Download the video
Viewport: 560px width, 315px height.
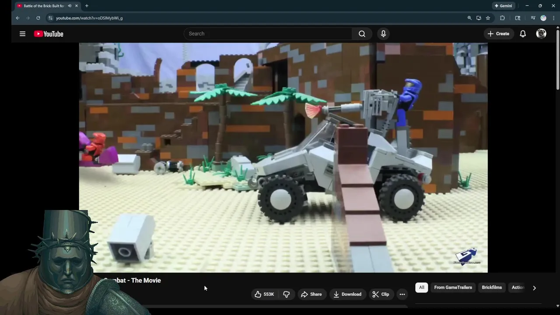(x=347, y=294)
